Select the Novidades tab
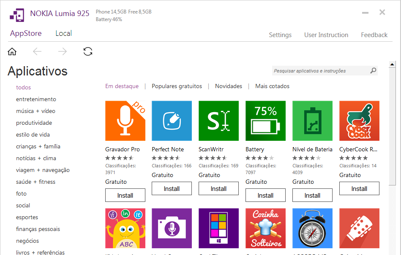 (x=229, y=86)
